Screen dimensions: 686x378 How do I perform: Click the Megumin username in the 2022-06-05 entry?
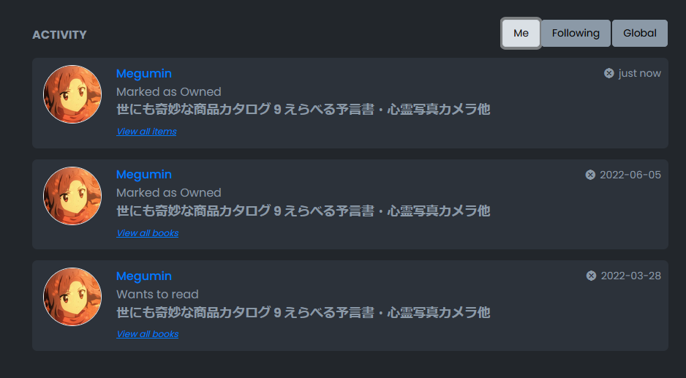coord(144,175)
